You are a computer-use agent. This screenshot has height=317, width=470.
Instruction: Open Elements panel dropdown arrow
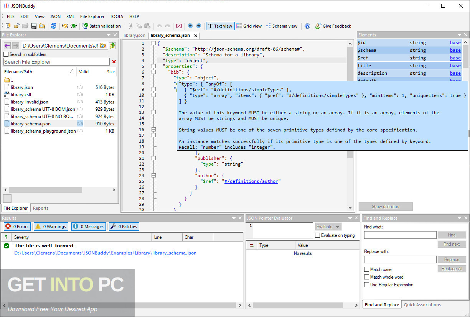coord(459,35)
